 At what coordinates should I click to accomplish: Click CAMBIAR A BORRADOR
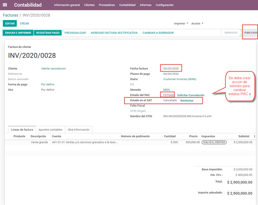click(x=157, y=33)
